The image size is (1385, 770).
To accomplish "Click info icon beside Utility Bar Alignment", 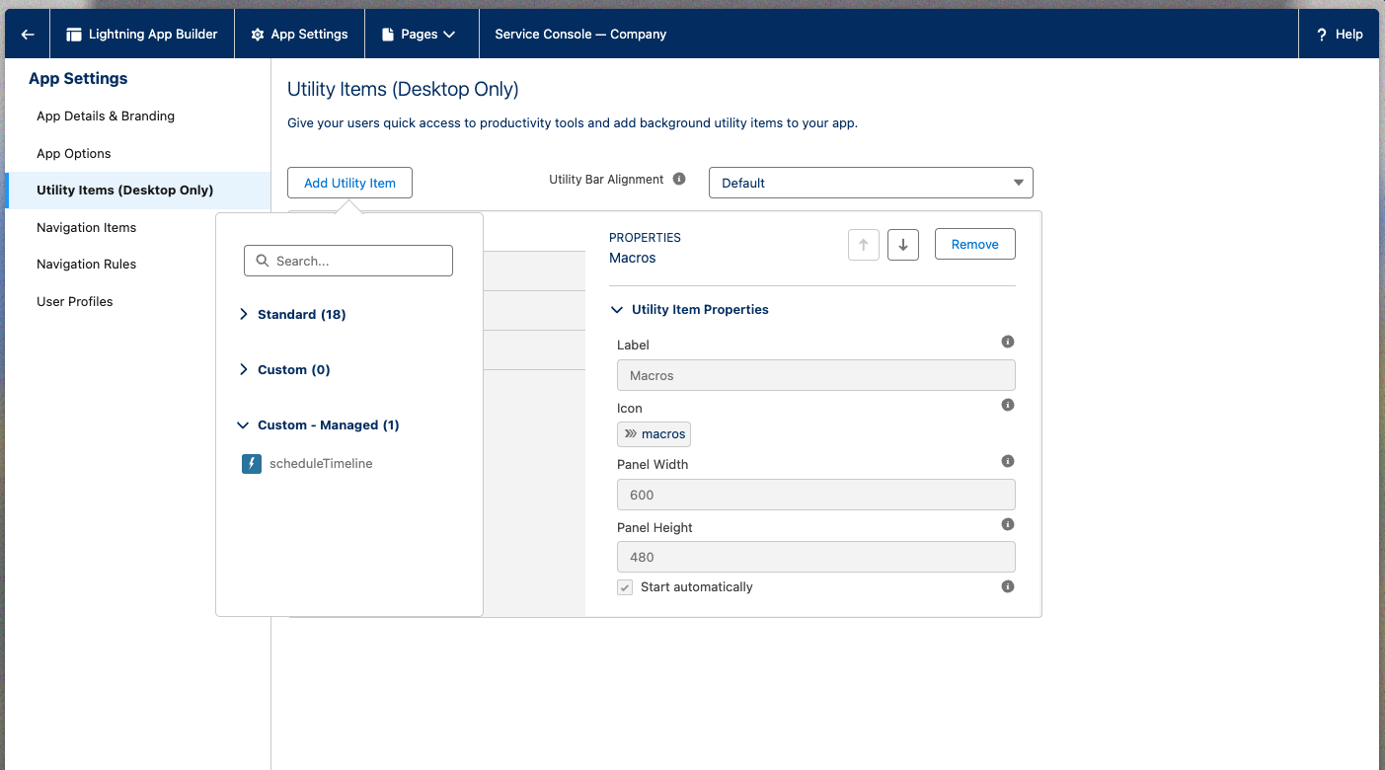I will click(x=679, y=179).
